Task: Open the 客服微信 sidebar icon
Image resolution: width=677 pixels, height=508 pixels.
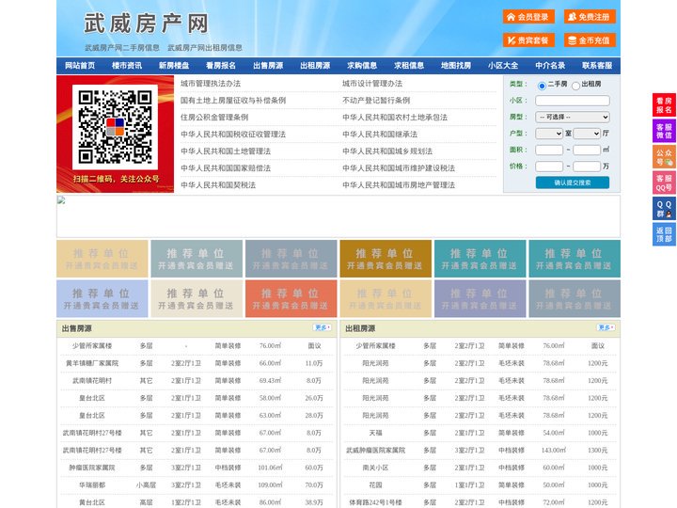Action: [x=664, y=131]
